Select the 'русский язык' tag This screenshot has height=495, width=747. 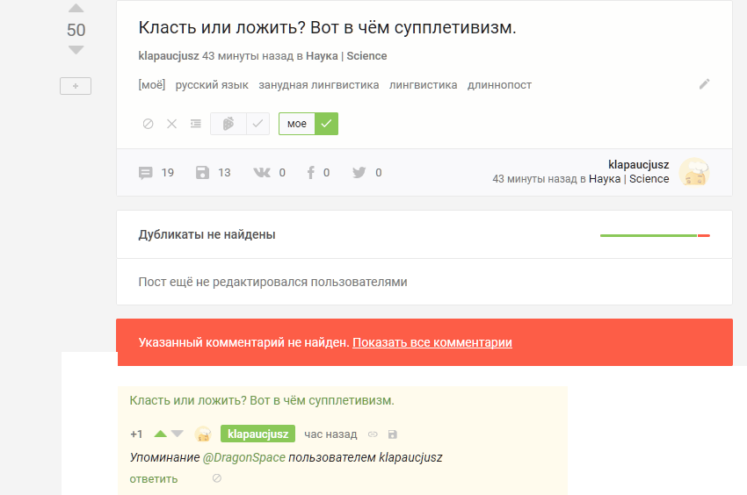(212, 85)
